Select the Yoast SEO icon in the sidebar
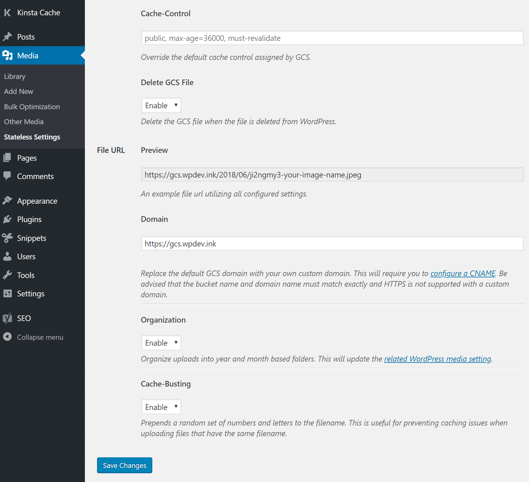Screen dimensions: 529x482 pyautogui.click(x=7, y=318)
